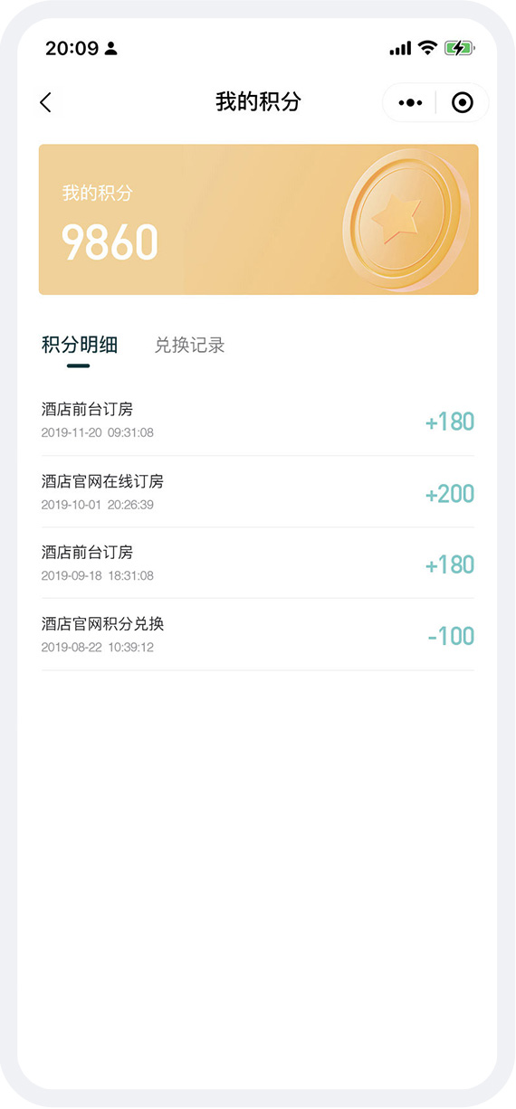Tap the battery charging icon
The height and width of the screenshot is (1109, 516).
(458, 48)
